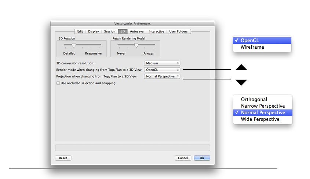Click the Cancel button
This screenshot has width=310, height=179.
point(183,158)
